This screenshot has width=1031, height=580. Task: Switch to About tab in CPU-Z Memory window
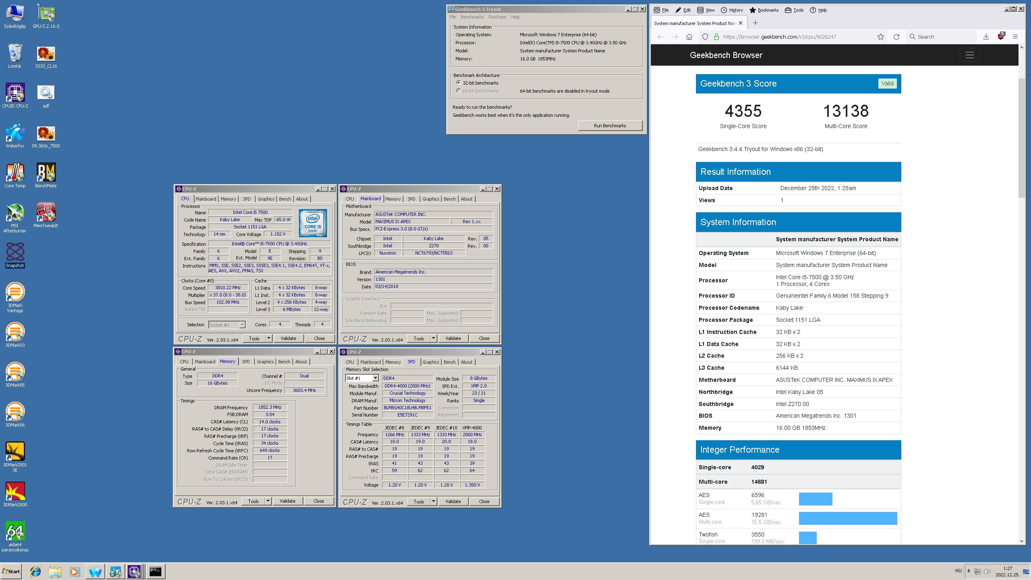tap(301, 362)
